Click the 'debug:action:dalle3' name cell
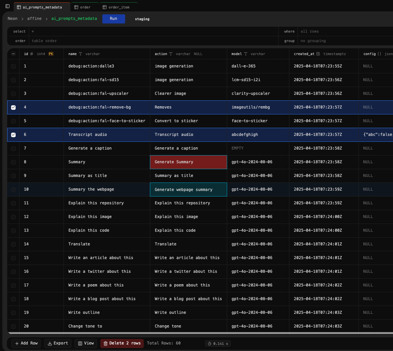This screenshot has width=393, height=351. tap(107, 66)
